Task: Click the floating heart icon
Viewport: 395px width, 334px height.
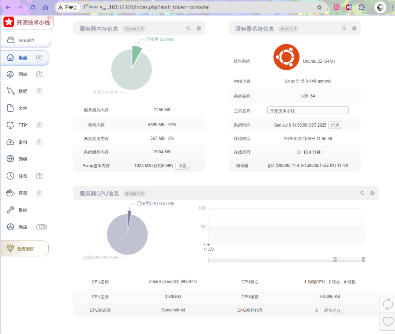Action: [x=388, y=322]
